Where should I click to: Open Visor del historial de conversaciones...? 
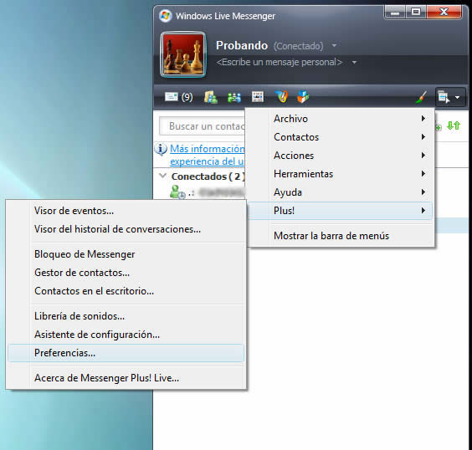click(x=126, y=229)
